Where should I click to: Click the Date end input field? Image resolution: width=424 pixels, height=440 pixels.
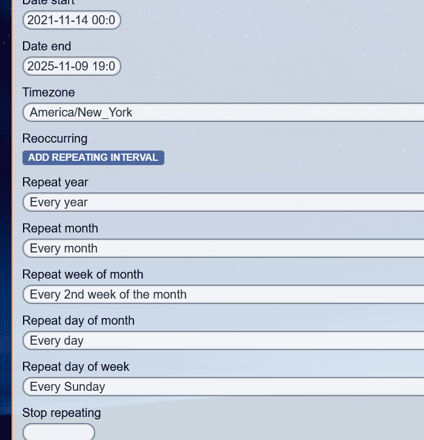tap(72, 66)
